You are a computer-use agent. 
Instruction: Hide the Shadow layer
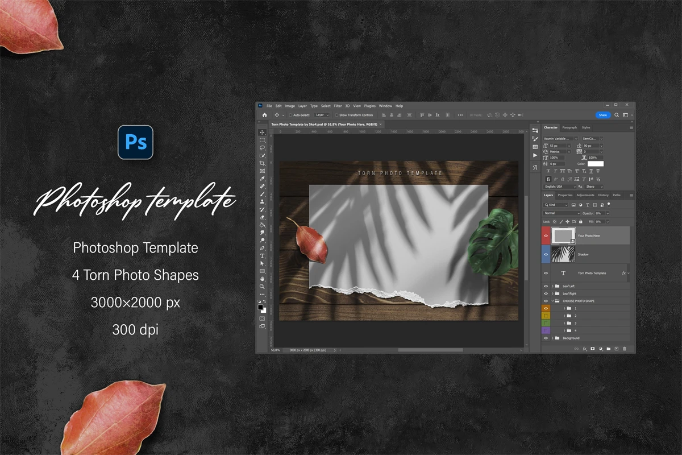click(546, 254)
